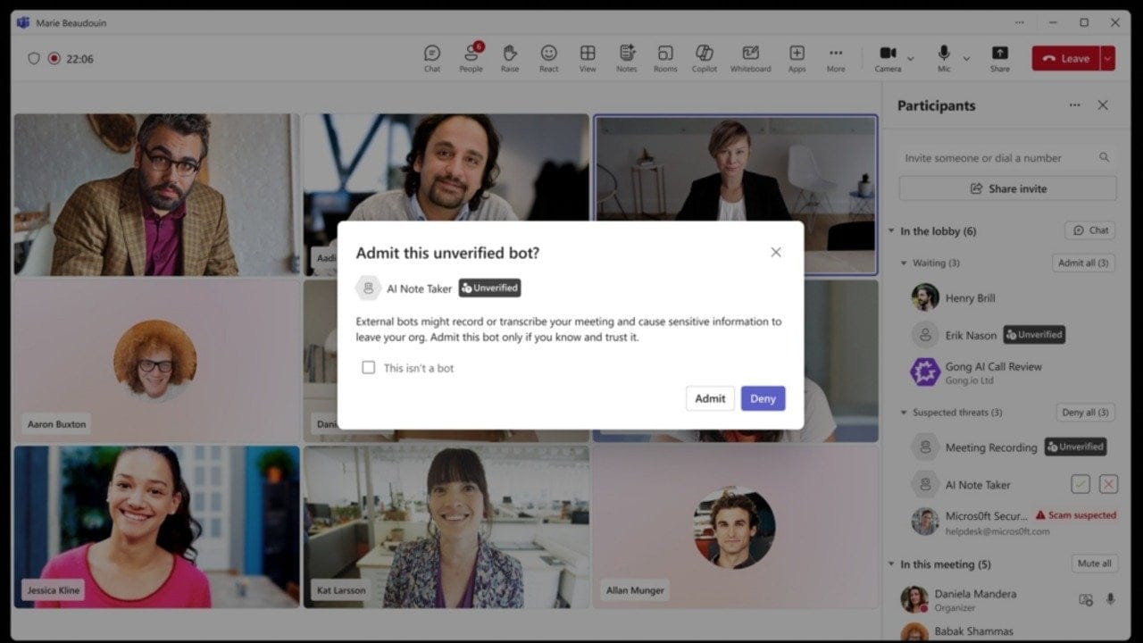The image size is (1143, 643).
Task: Select Meeting Recording in suspected threats
Action: (991, 447)
